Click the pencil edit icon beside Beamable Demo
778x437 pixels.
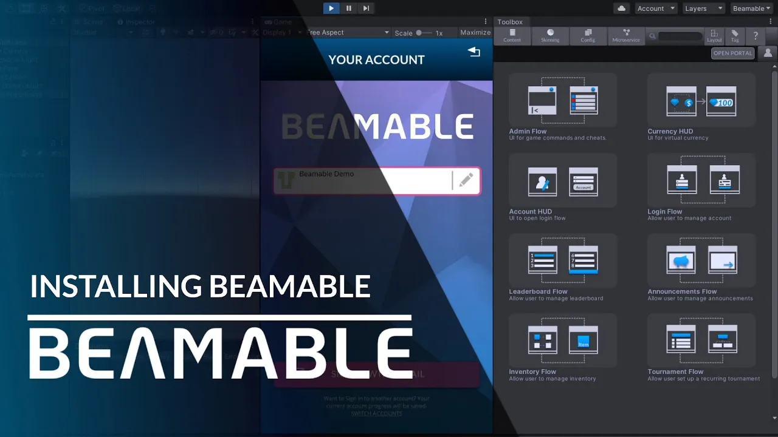(466, 180)
